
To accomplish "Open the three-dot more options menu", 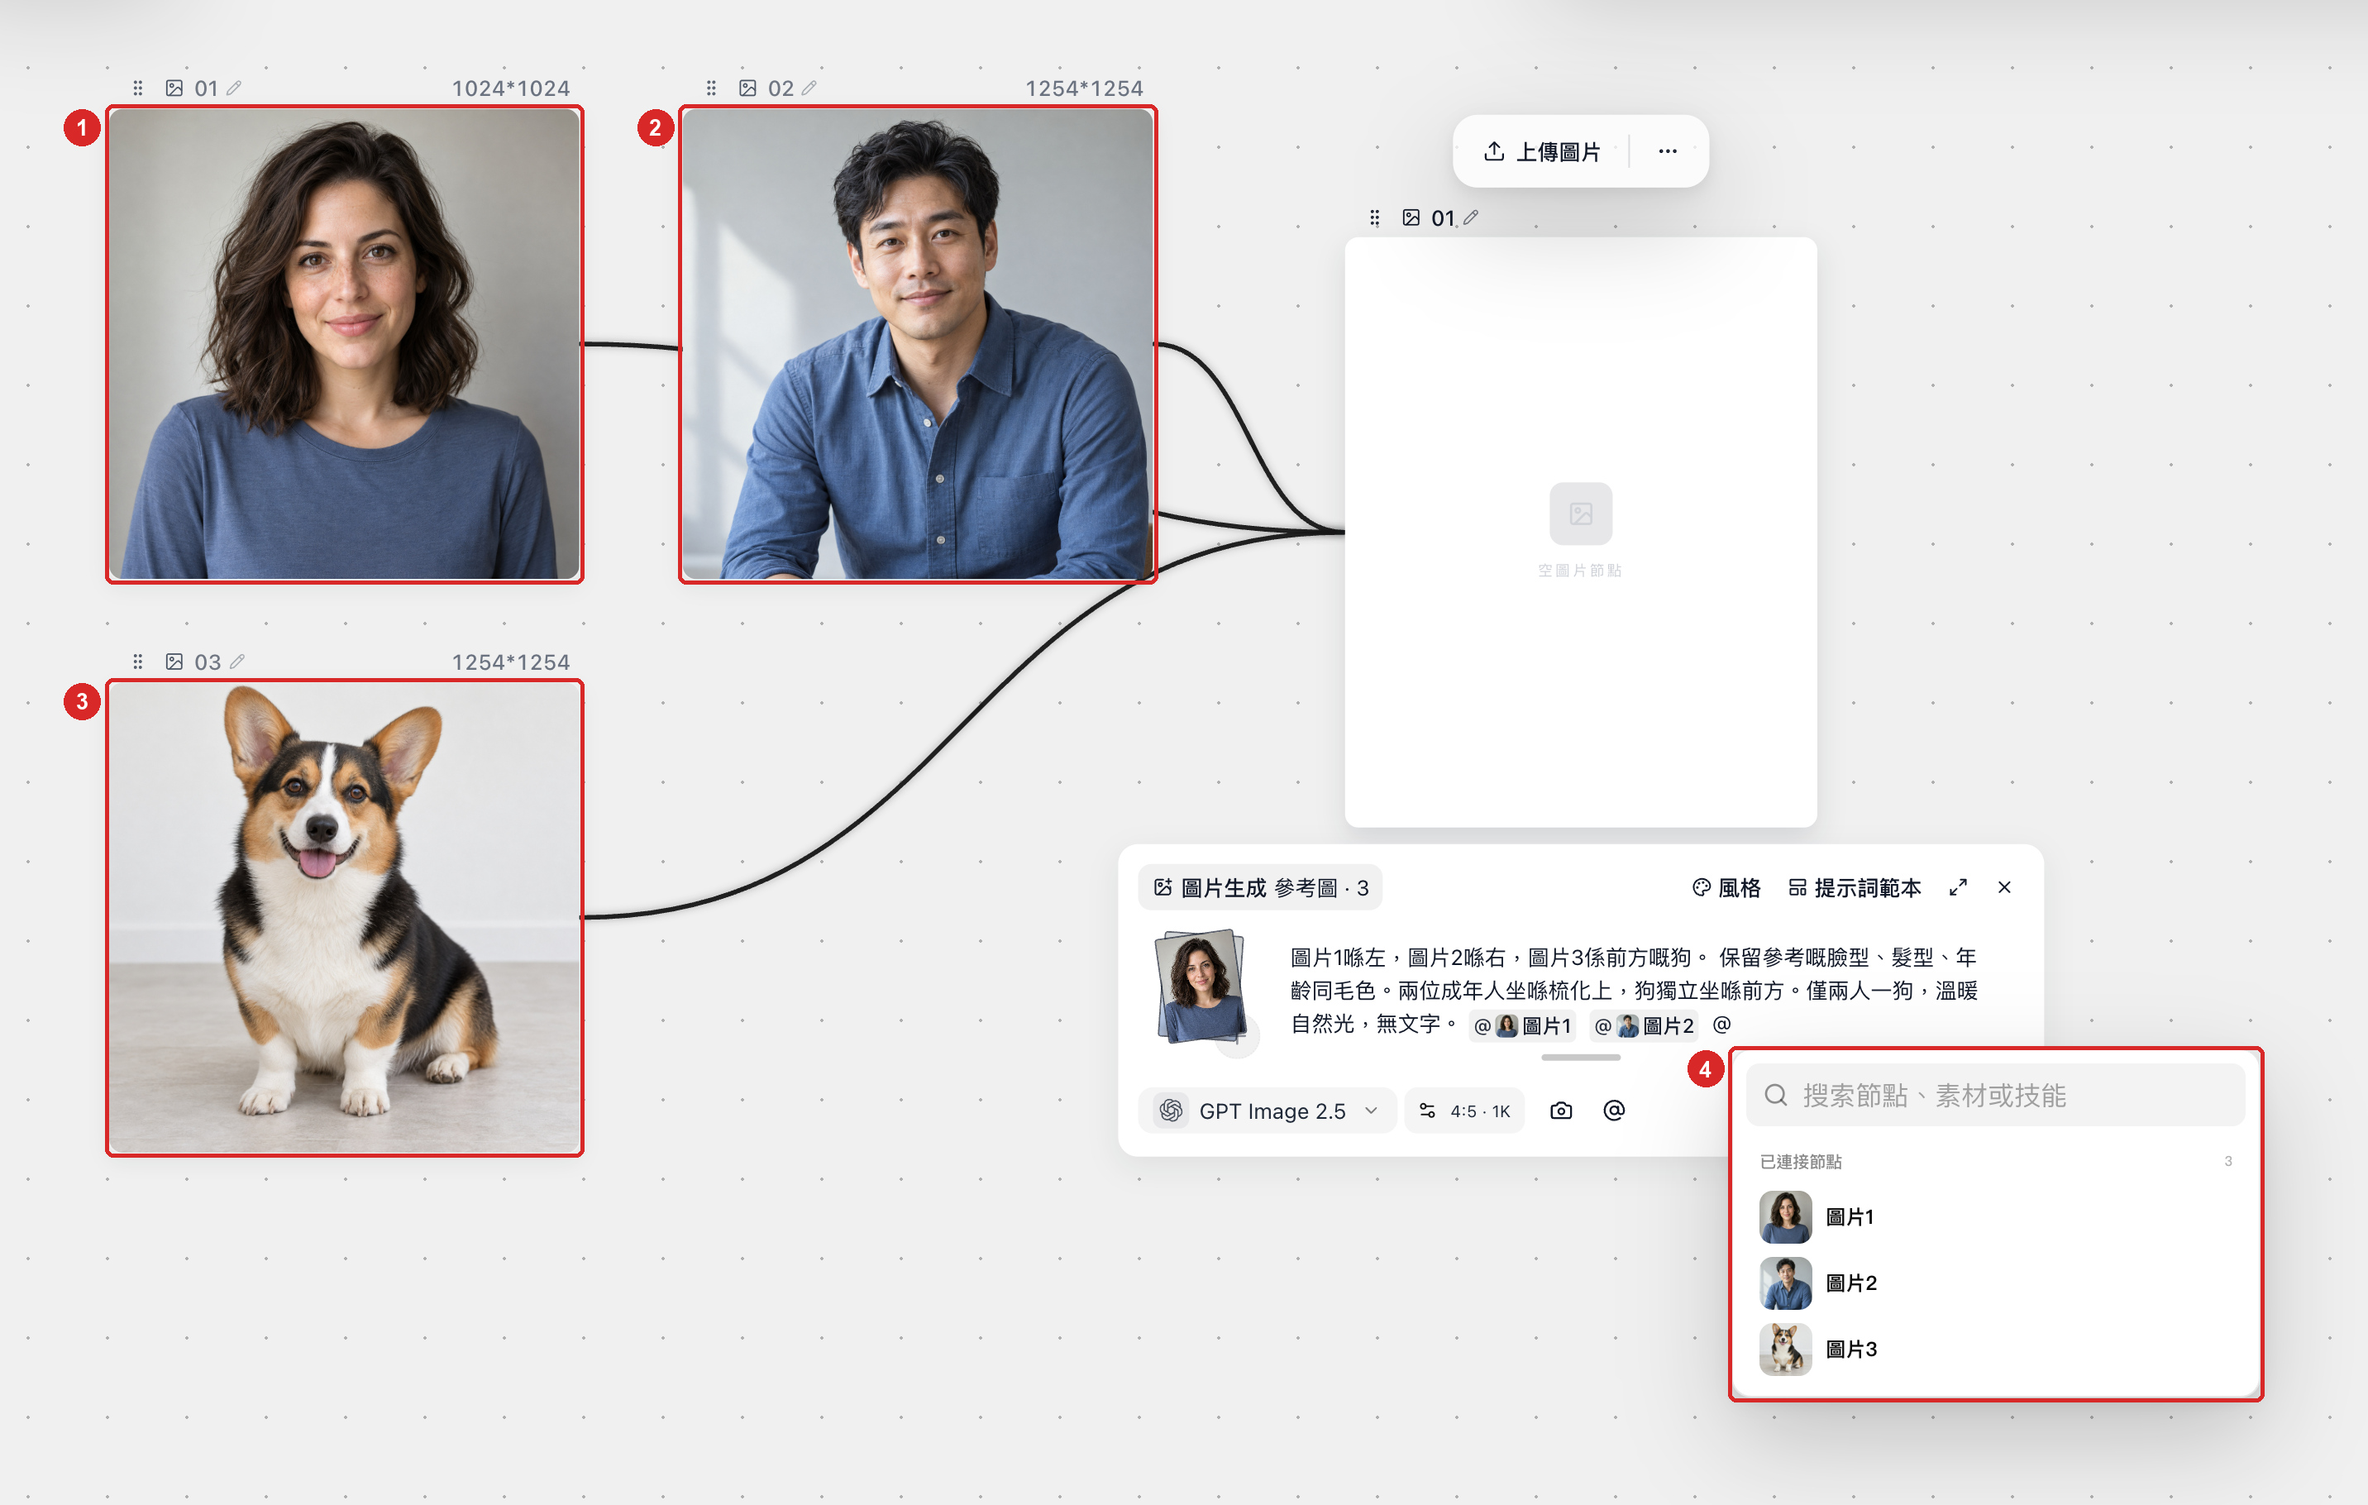I will point(1668,151).
